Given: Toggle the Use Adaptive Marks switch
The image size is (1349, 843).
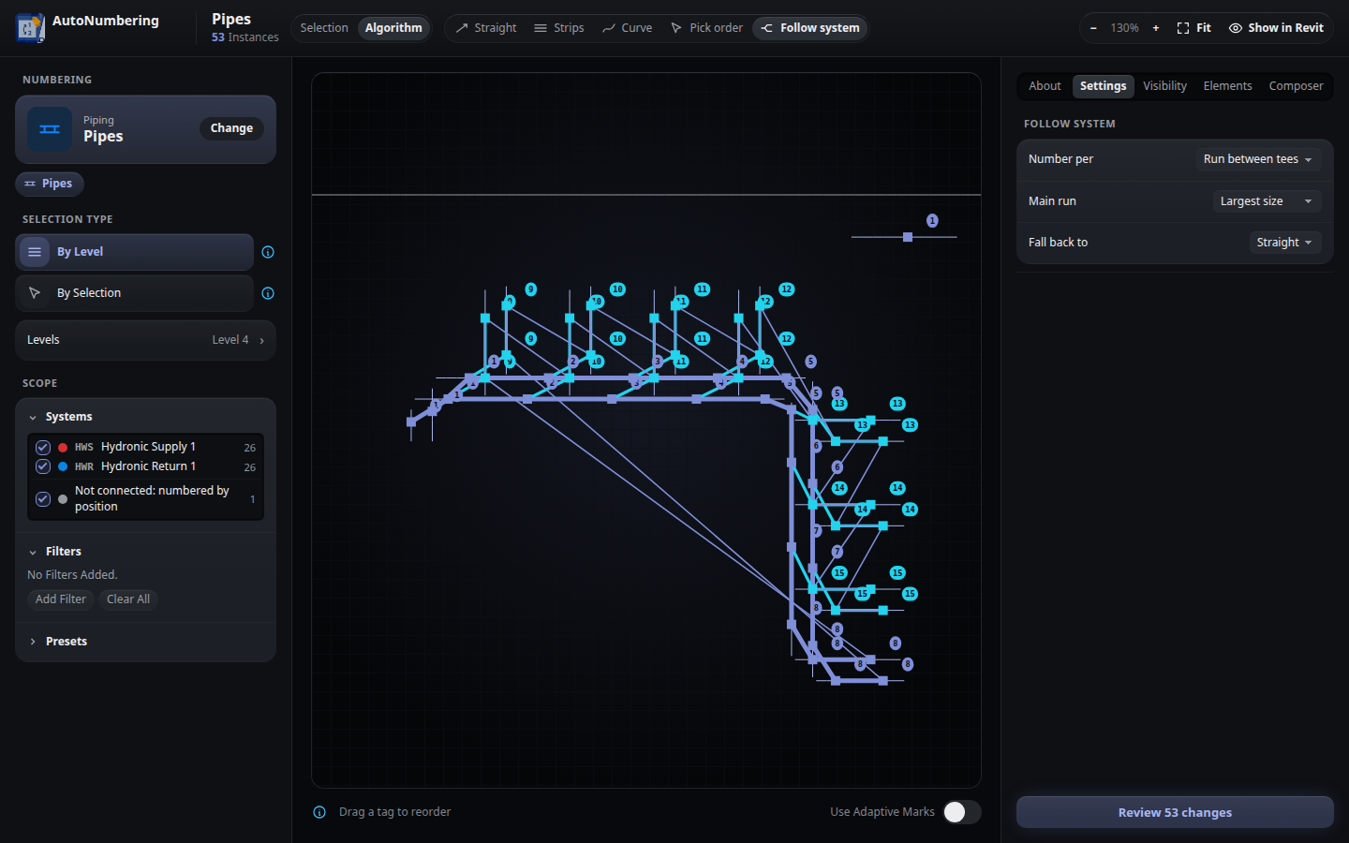Looking at the screenshot, I should point(962,812).
